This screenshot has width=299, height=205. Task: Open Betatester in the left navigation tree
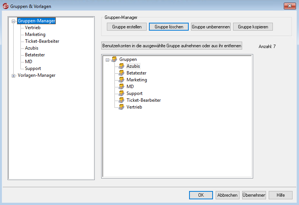pos(35,55)
